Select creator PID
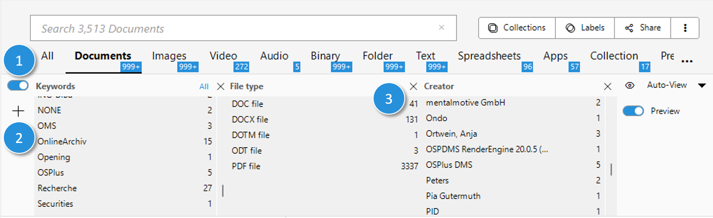Image resolution: width=713 pixels, height=218 pixels. coord(513,211)
